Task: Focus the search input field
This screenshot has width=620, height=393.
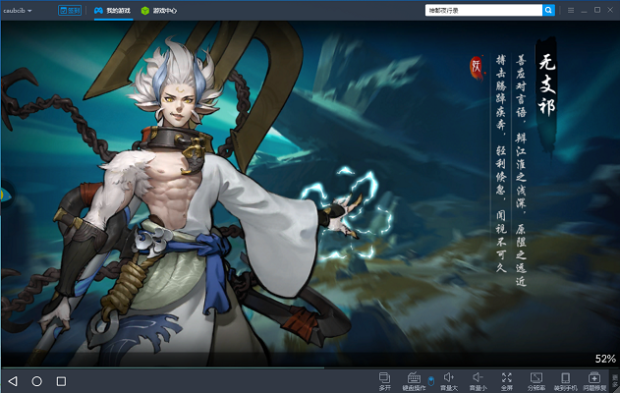Action: [x=483, y=10]
